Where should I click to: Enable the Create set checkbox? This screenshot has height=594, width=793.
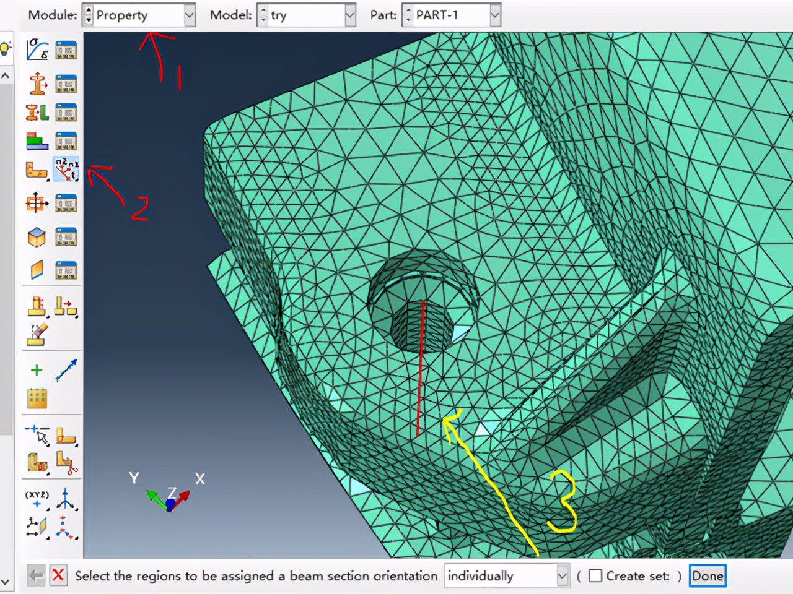click(595, 576)
